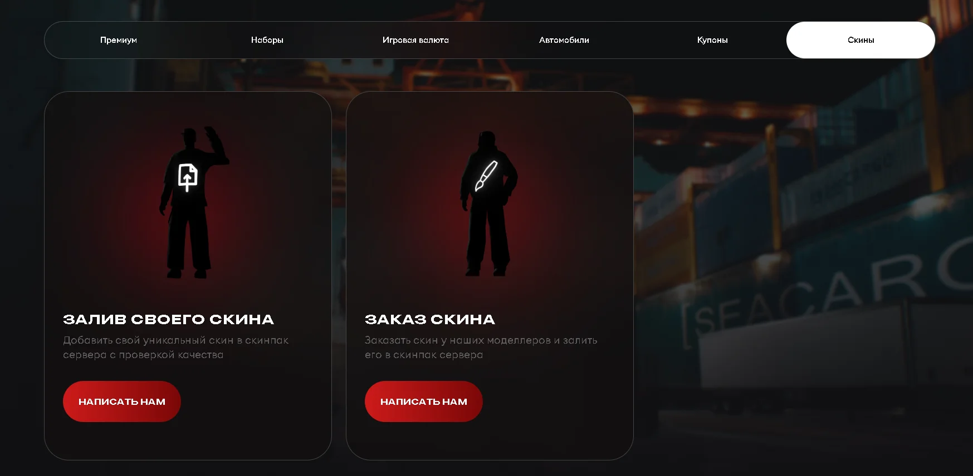This screenshot has height=476, width=973.
Task: Select the Игровая валюта tab
Action: (x=415, y=40)
